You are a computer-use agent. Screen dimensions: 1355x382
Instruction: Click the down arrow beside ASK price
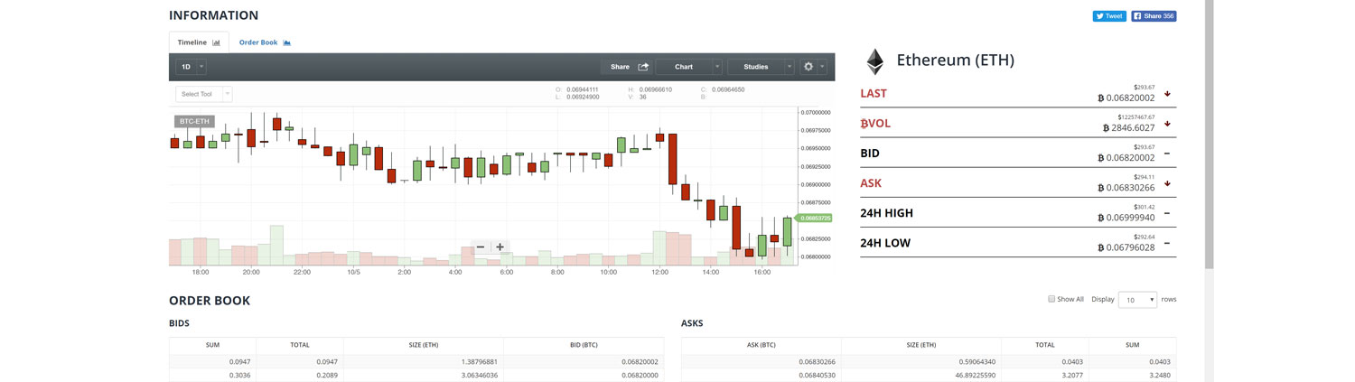click(x=1167, y=183)
